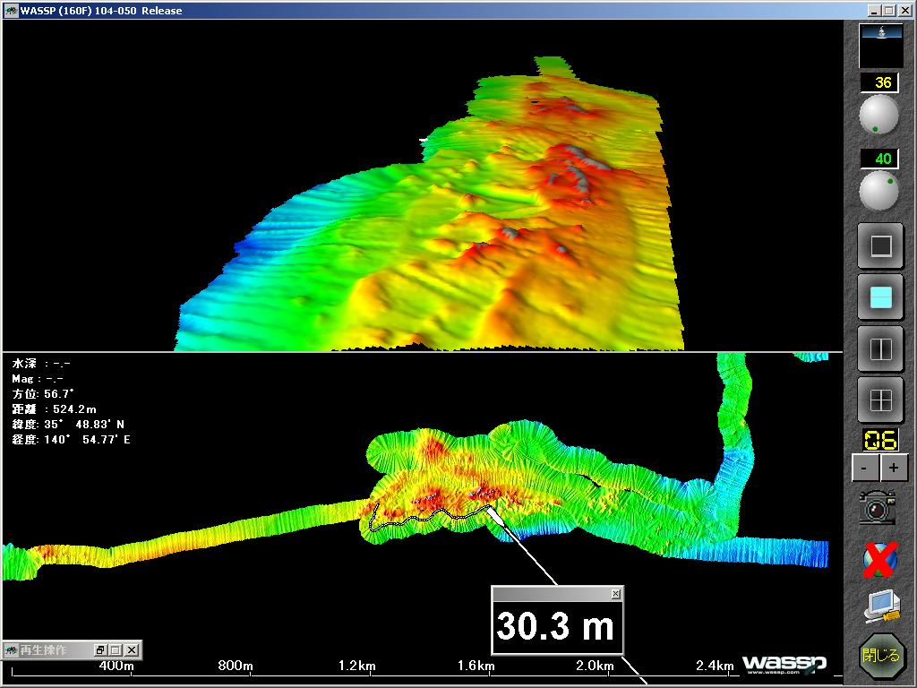Image resolution: width=917 pixels, height=688 pixels.
Task: Decrease zoom with the minus button
Action: coord(865,468)
